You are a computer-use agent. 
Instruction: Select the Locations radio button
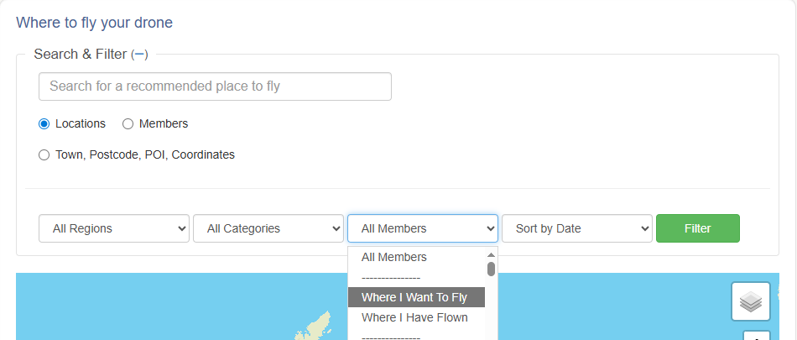pos(44,123)
